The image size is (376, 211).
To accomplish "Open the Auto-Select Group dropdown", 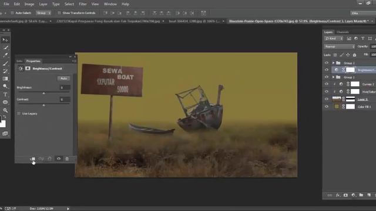I will pos(43,13).
